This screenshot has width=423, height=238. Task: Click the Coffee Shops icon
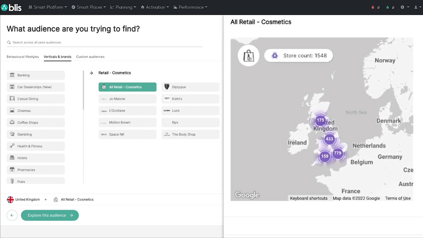[x=12, y=122]
